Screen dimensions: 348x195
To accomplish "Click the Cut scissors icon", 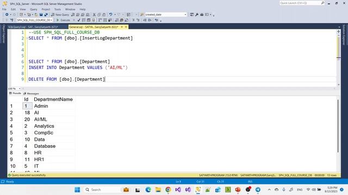I will coord(94,15).
